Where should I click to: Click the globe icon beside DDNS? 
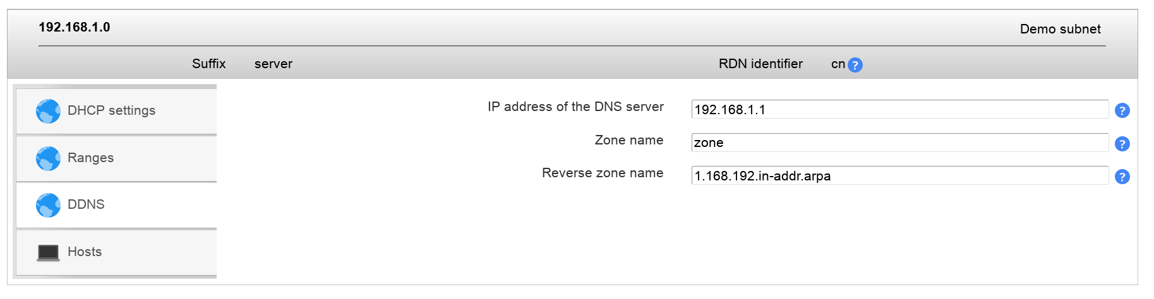(48, 205)
